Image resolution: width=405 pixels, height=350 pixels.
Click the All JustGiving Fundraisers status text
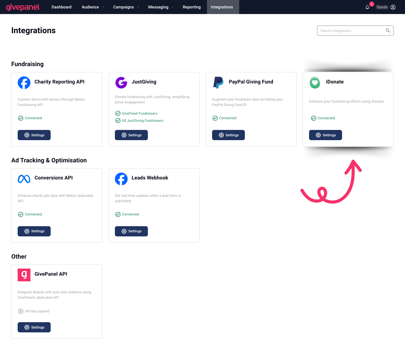pos(143,120)
